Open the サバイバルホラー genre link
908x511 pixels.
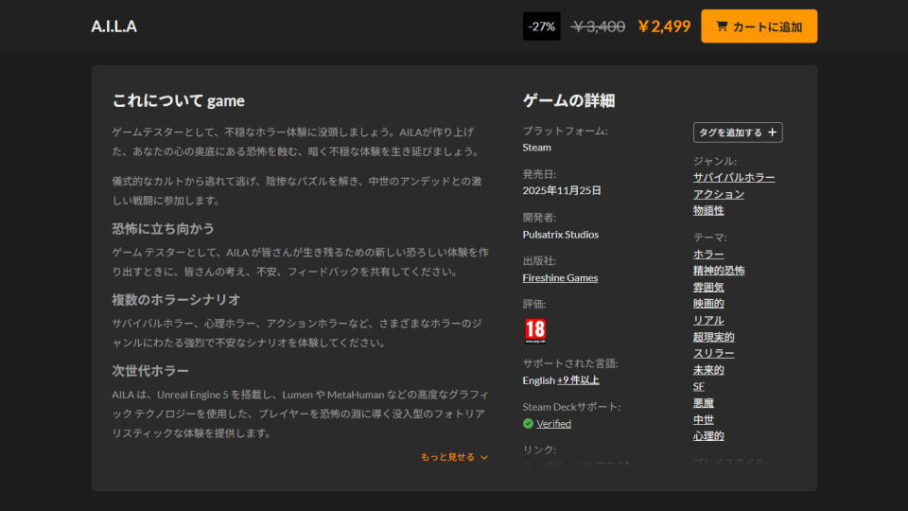click(734, 177)
